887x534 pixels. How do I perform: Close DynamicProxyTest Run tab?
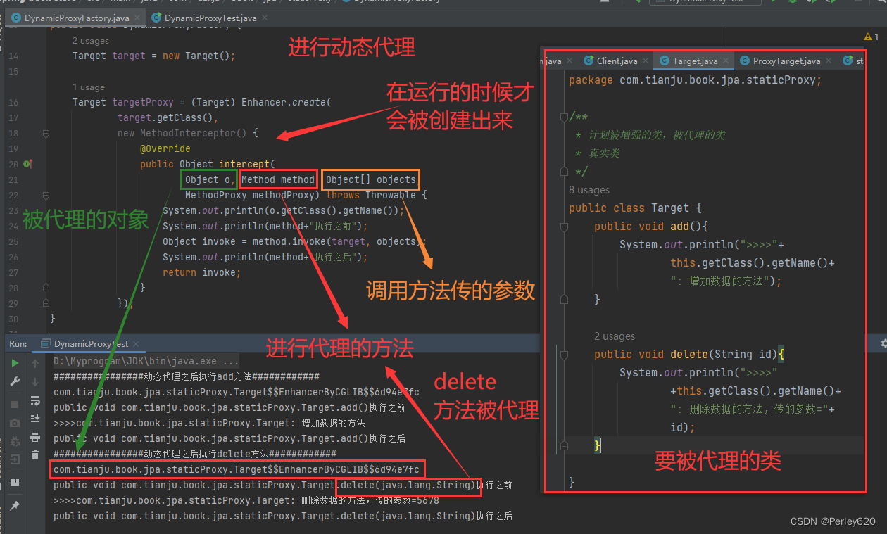[x=135, y=344]
